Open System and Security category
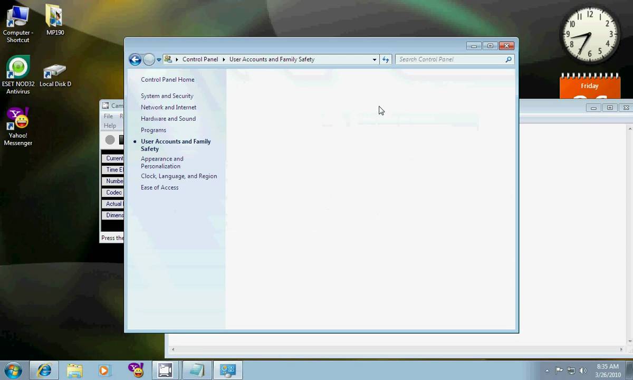Viewport: 633px width, 380px height. 167,96
